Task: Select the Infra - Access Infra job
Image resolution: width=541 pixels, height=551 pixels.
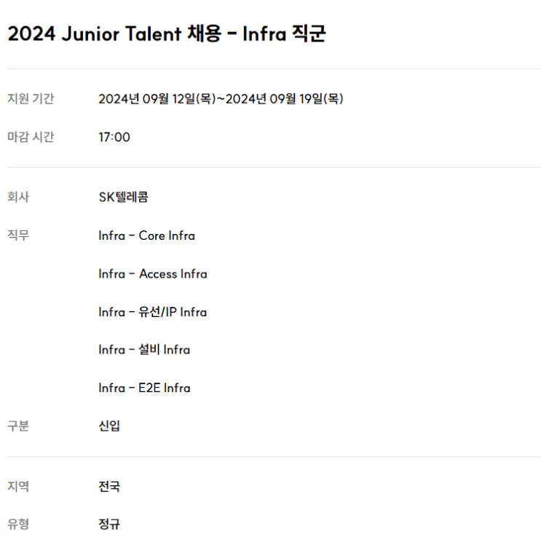Action: tap(153, 274)
